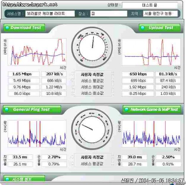Screen dimensions: 186x185
Task: Select the value 10.8 kB/s
Action: click(54, 93)
